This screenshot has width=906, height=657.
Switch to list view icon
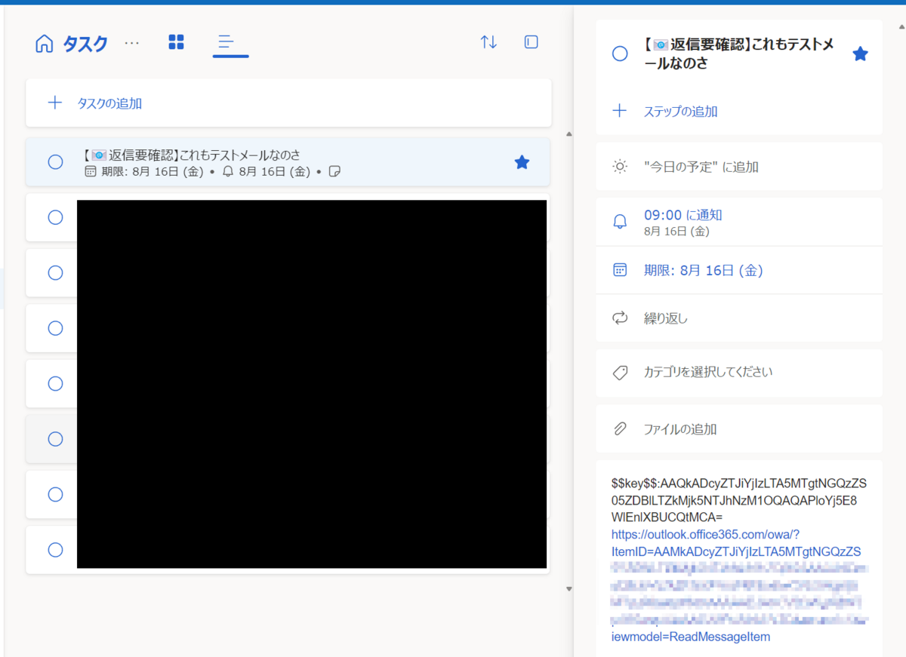226,42
